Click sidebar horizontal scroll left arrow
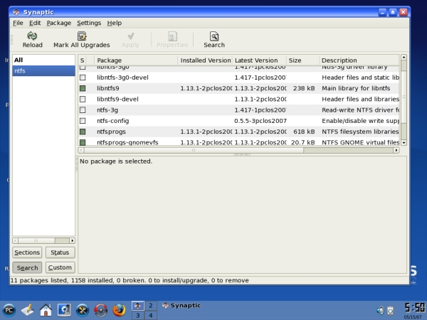This screenshot has height=320, width=427. point(15,240)
